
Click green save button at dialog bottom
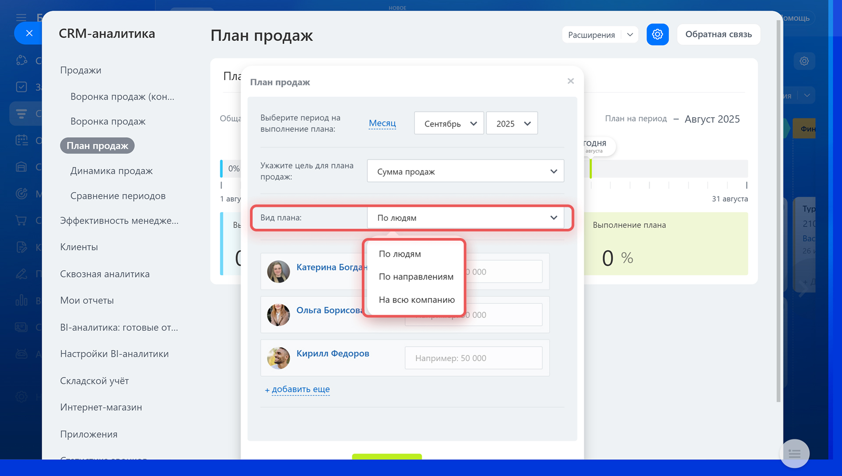(387, 456)
